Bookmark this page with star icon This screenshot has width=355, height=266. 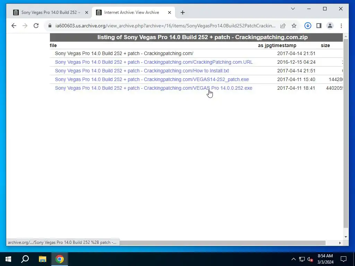tap(294, 26)
